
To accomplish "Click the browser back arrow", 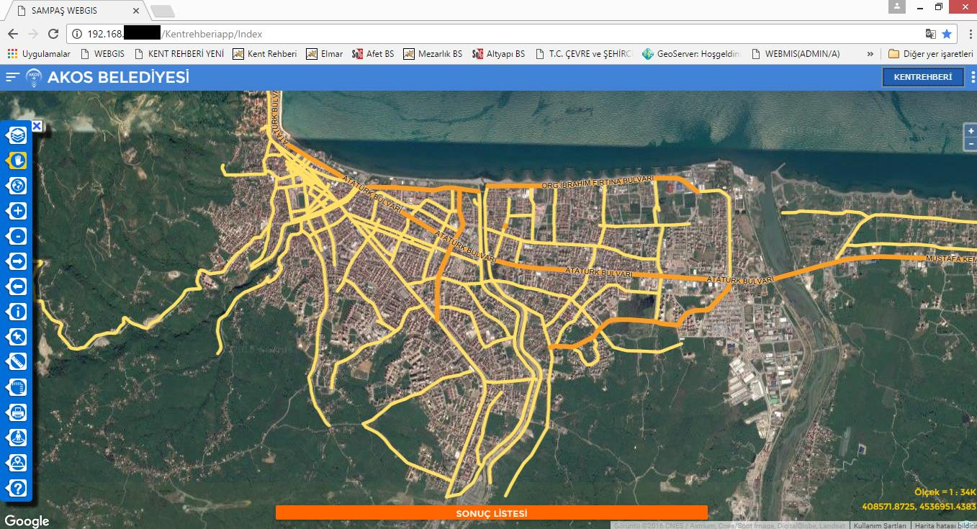I will pos(12,34).
